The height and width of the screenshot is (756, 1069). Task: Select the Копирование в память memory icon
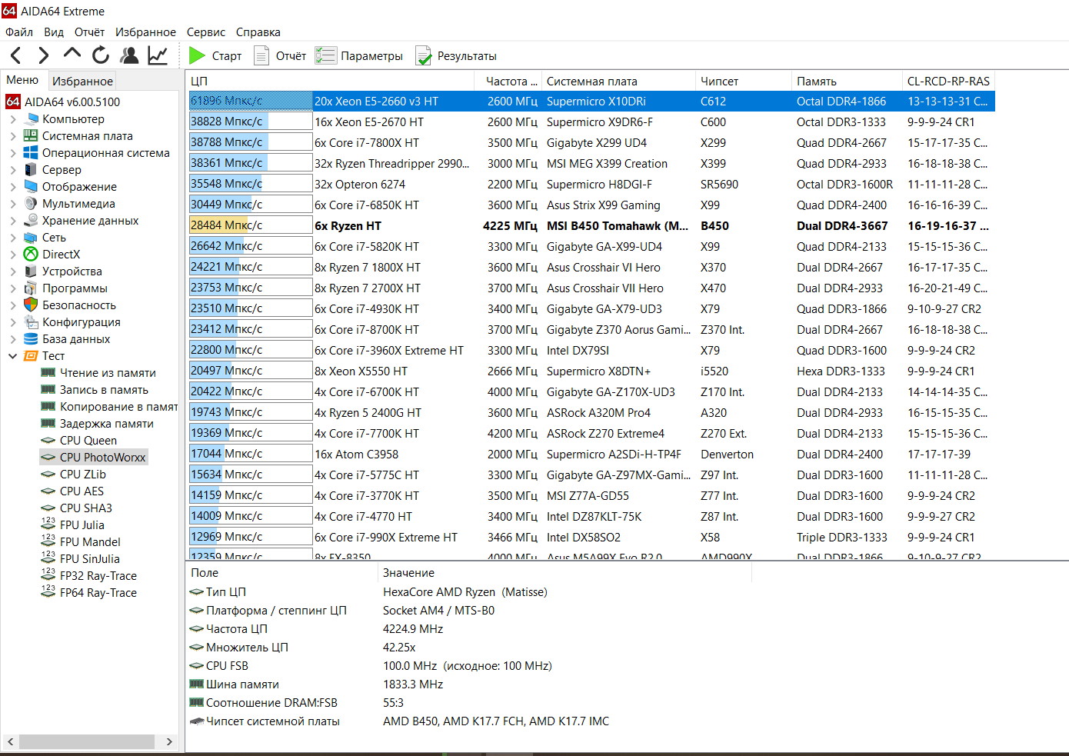pos(48,407)
